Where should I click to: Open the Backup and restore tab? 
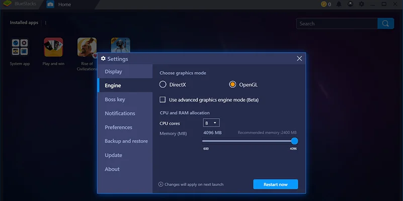(x=125, y=141)
